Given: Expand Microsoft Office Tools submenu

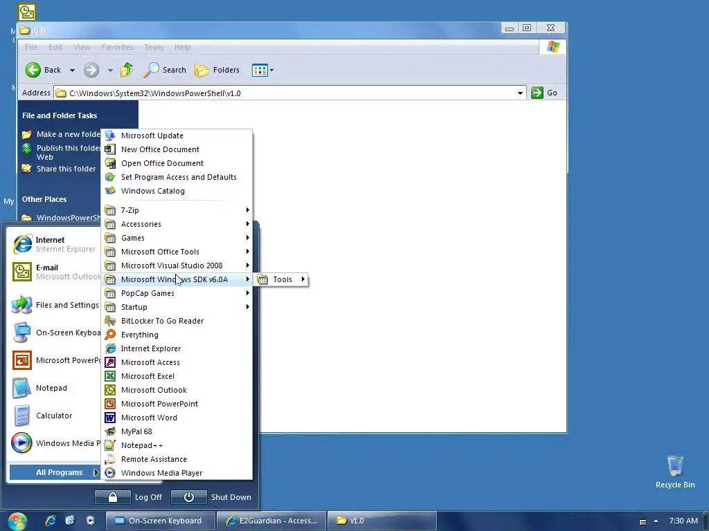Looking at the screenshot, I should tap(177, 252).
